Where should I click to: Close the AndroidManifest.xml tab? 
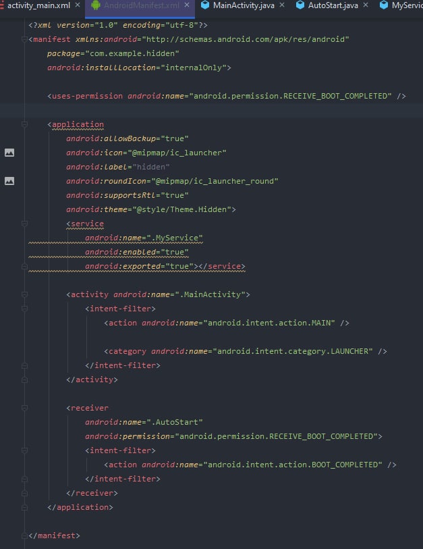tap(187, 5)
